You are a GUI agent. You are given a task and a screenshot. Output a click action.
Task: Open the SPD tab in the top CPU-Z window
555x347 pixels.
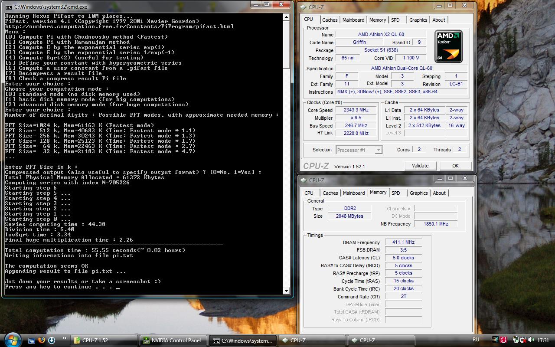395,20
